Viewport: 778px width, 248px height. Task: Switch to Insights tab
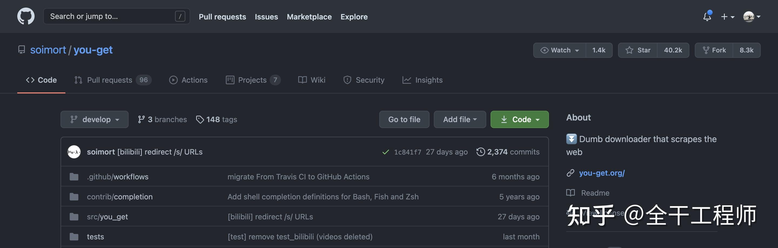pyautogui.click(x=422, y=80)
